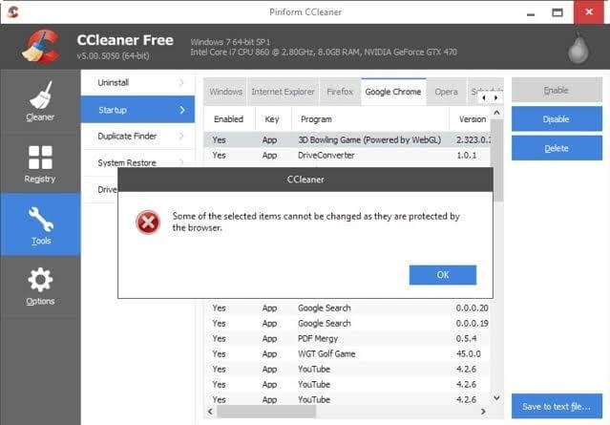Click the Save to text file button
This screenshot has height=425, width=610.
(557, 406)
